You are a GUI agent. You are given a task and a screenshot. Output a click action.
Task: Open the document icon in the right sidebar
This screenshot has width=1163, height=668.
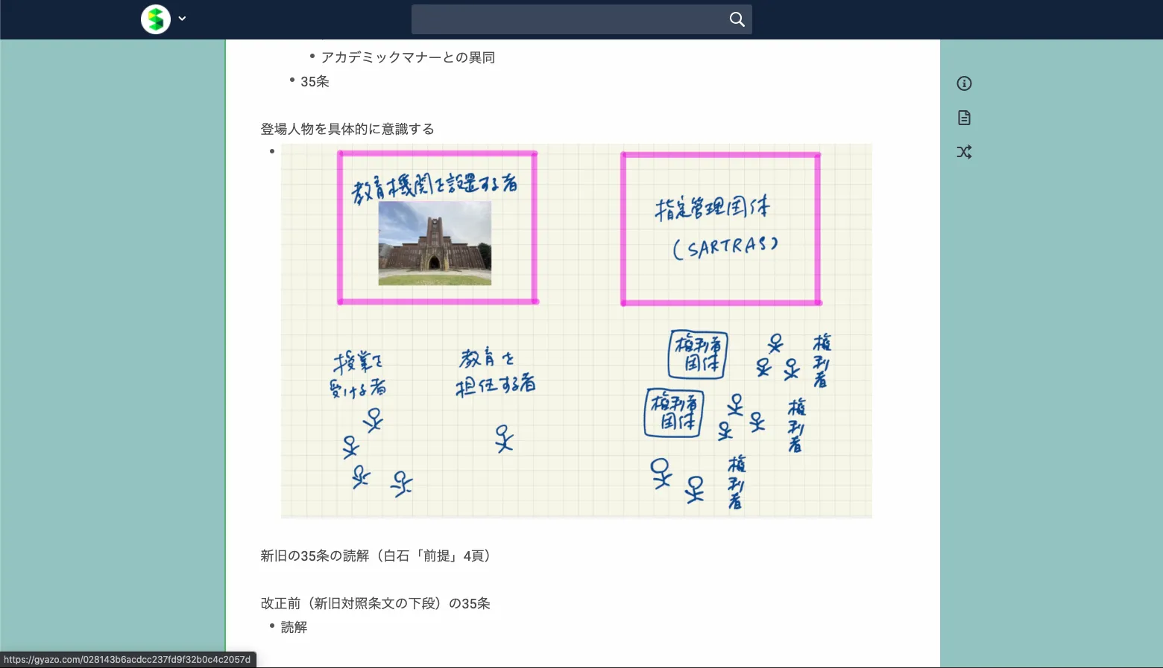click(964, 118)
